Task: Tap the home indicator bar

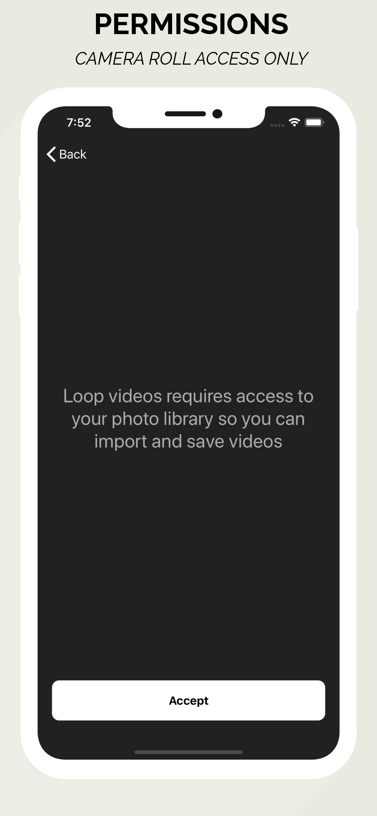Action: (188, 752)
